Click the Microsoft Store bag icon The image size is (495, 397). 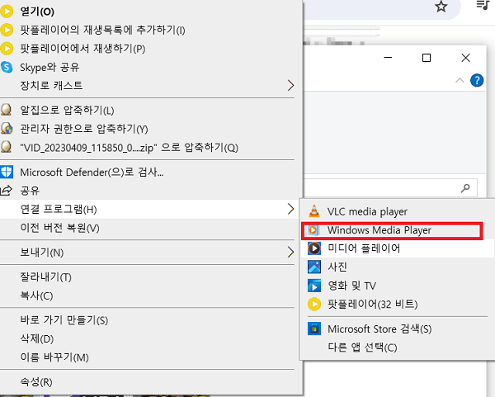[314, 328]
